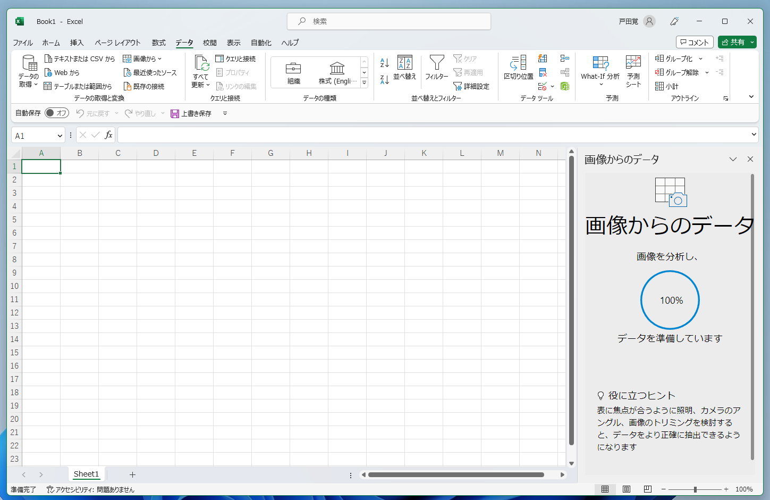
Task: Open 既存の接続 dialog
Action: click(144, 86)
